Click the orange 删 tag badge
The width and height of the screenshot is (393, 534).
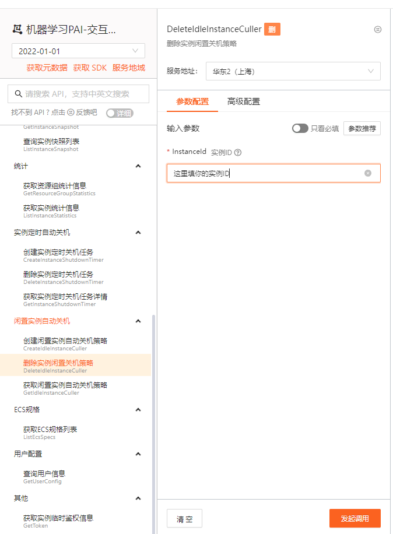272,29
